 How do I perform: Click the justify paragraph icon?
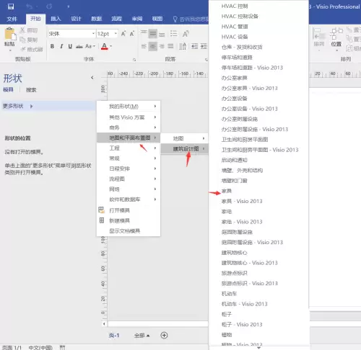click(170, 46)
